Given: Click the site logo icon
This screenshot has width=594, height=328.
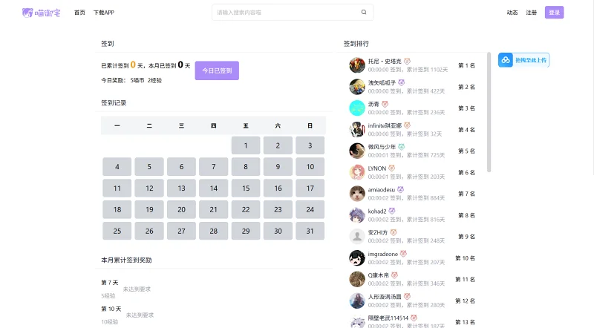Looking at the screenshot, I should click(x=27, y=13).
